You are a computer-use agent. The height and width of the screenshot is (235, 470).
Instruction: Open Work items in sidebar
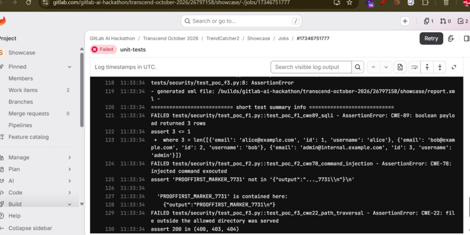click(23, 90)
